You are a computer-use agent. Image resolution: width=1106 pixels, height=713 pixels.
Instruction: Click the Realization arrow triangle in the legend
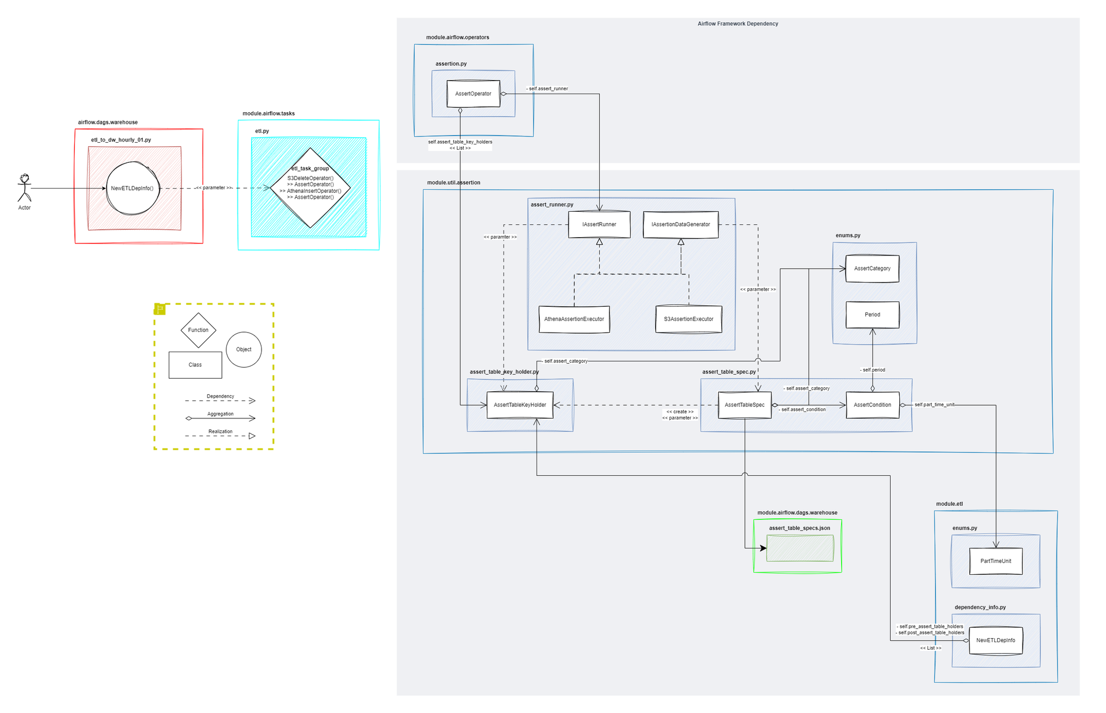pyautogui.click(x=252, y=436)
